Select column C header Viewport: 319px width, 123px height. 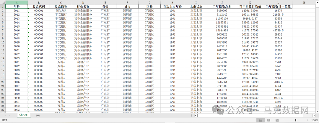61,2
